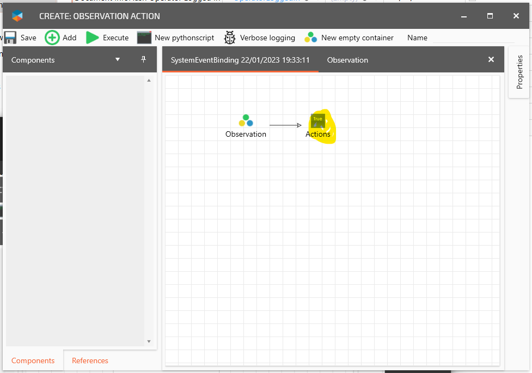Switch to the Observation document tab
This screenshot has width=532, height=373.
pos(347,60)
